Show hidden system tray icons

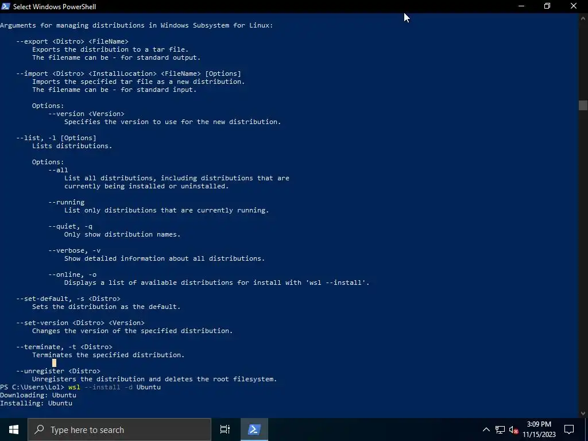click(x=486, y=430)
